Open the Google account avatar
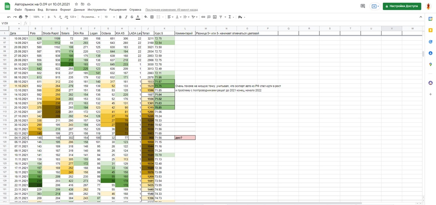 [x=429, y=7]
